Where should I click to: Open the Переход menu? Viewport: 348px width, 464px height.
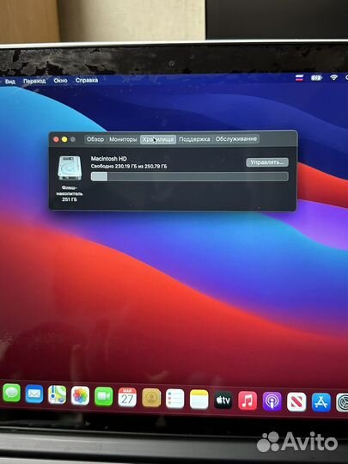(34, 81)
